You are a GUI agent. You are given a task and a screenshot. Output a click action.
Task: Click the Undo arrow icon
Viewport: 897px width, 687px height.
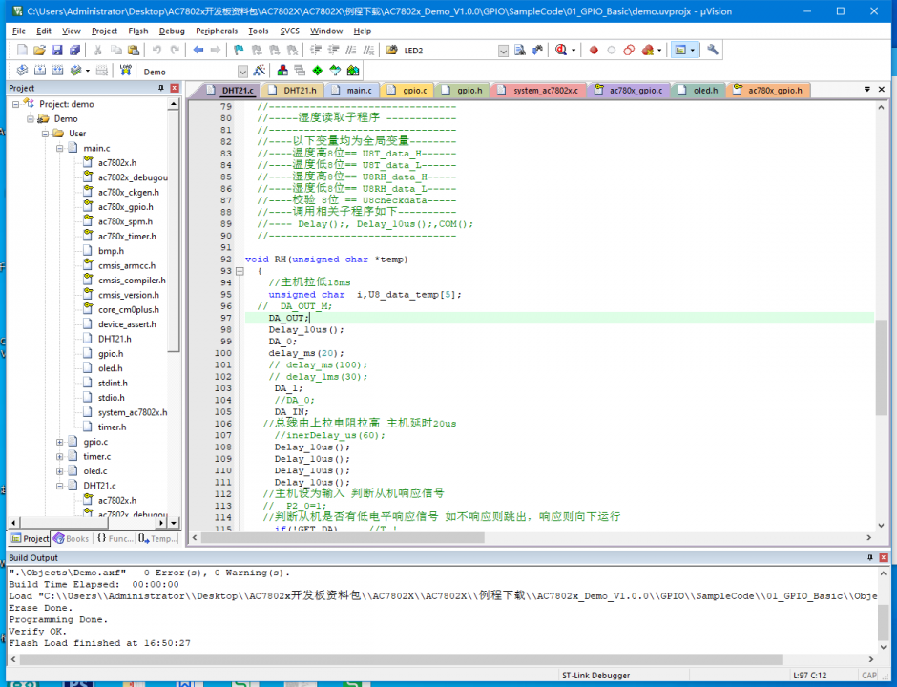coord(156,51)
